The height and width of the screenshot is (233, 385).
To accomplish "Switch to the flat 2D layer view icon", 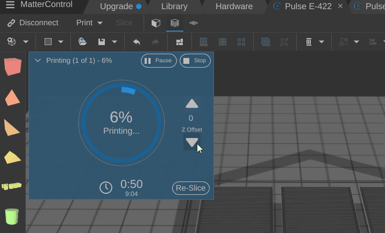I will click(194, 23).
